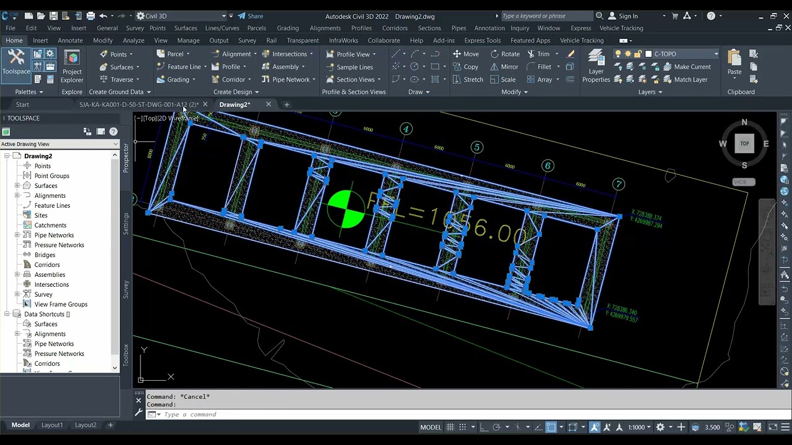Image resolution: width=792 pixels, height=445 pixels.
Task: Click the Erase tool icon
Action: (x=570, y=54)
